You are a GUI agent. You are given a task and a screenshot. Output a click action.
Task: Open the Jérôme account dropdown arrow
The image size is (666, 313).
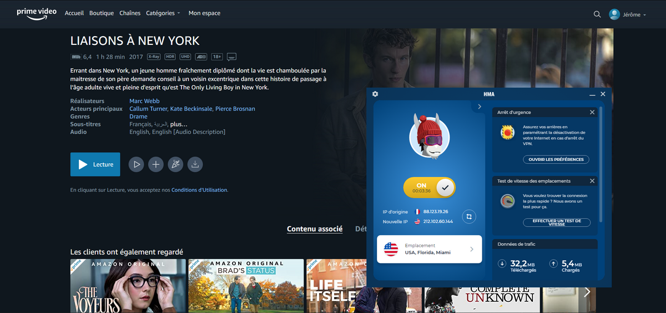point(644,15)
